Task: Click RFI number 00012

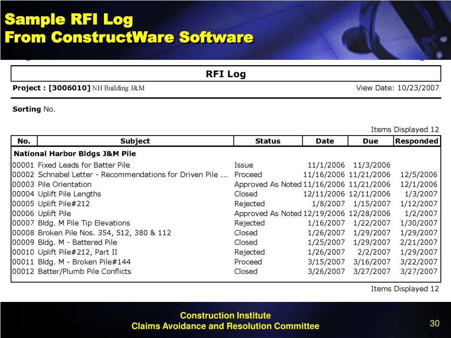Action: pyautogui.click(x=23, y=271)
